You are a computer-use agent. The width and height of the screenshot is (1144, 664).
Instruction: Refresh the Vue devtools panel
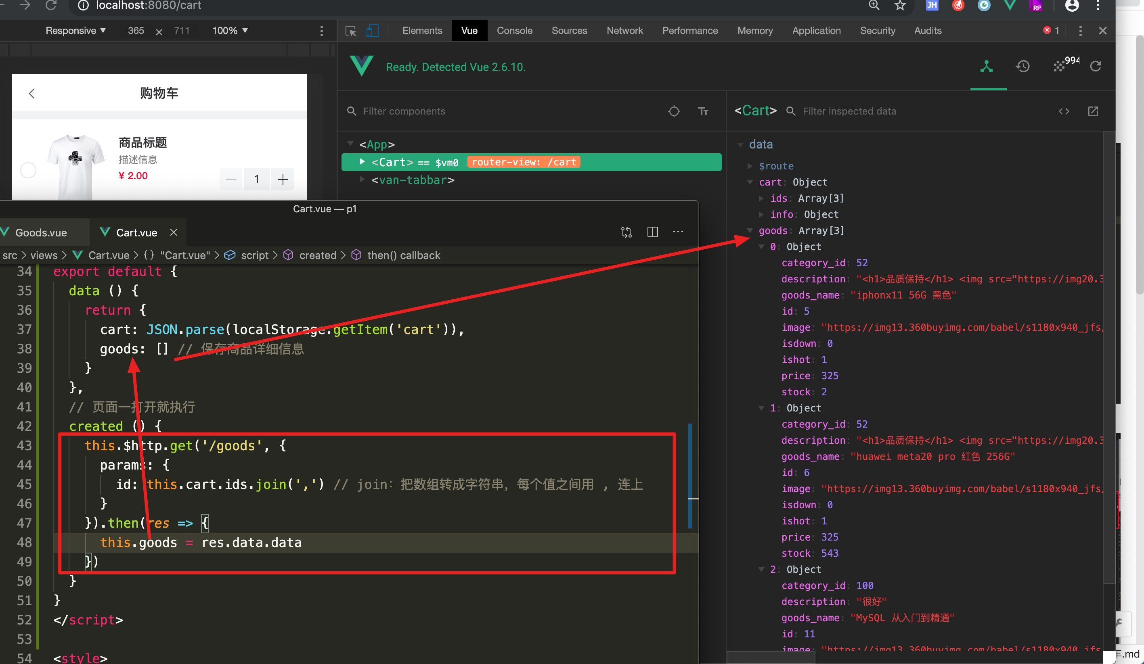point(1096,66)
